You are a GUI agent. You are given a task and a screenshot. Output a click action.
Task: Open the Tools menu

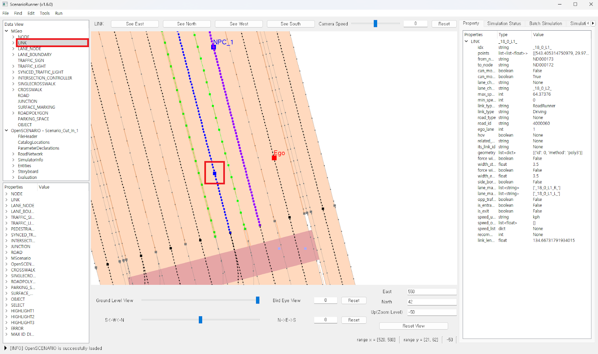pos(44,13)
